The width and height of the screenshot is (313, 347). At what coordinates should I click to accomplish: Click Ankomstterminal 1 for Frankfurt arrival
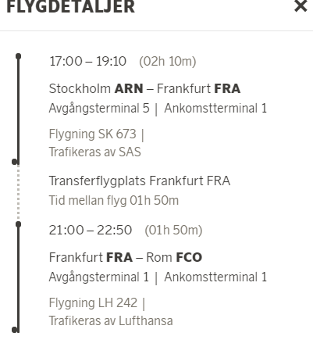point(215,108)
